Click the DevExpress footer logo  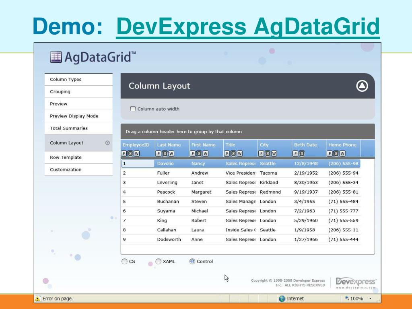[x=356, y=283]
